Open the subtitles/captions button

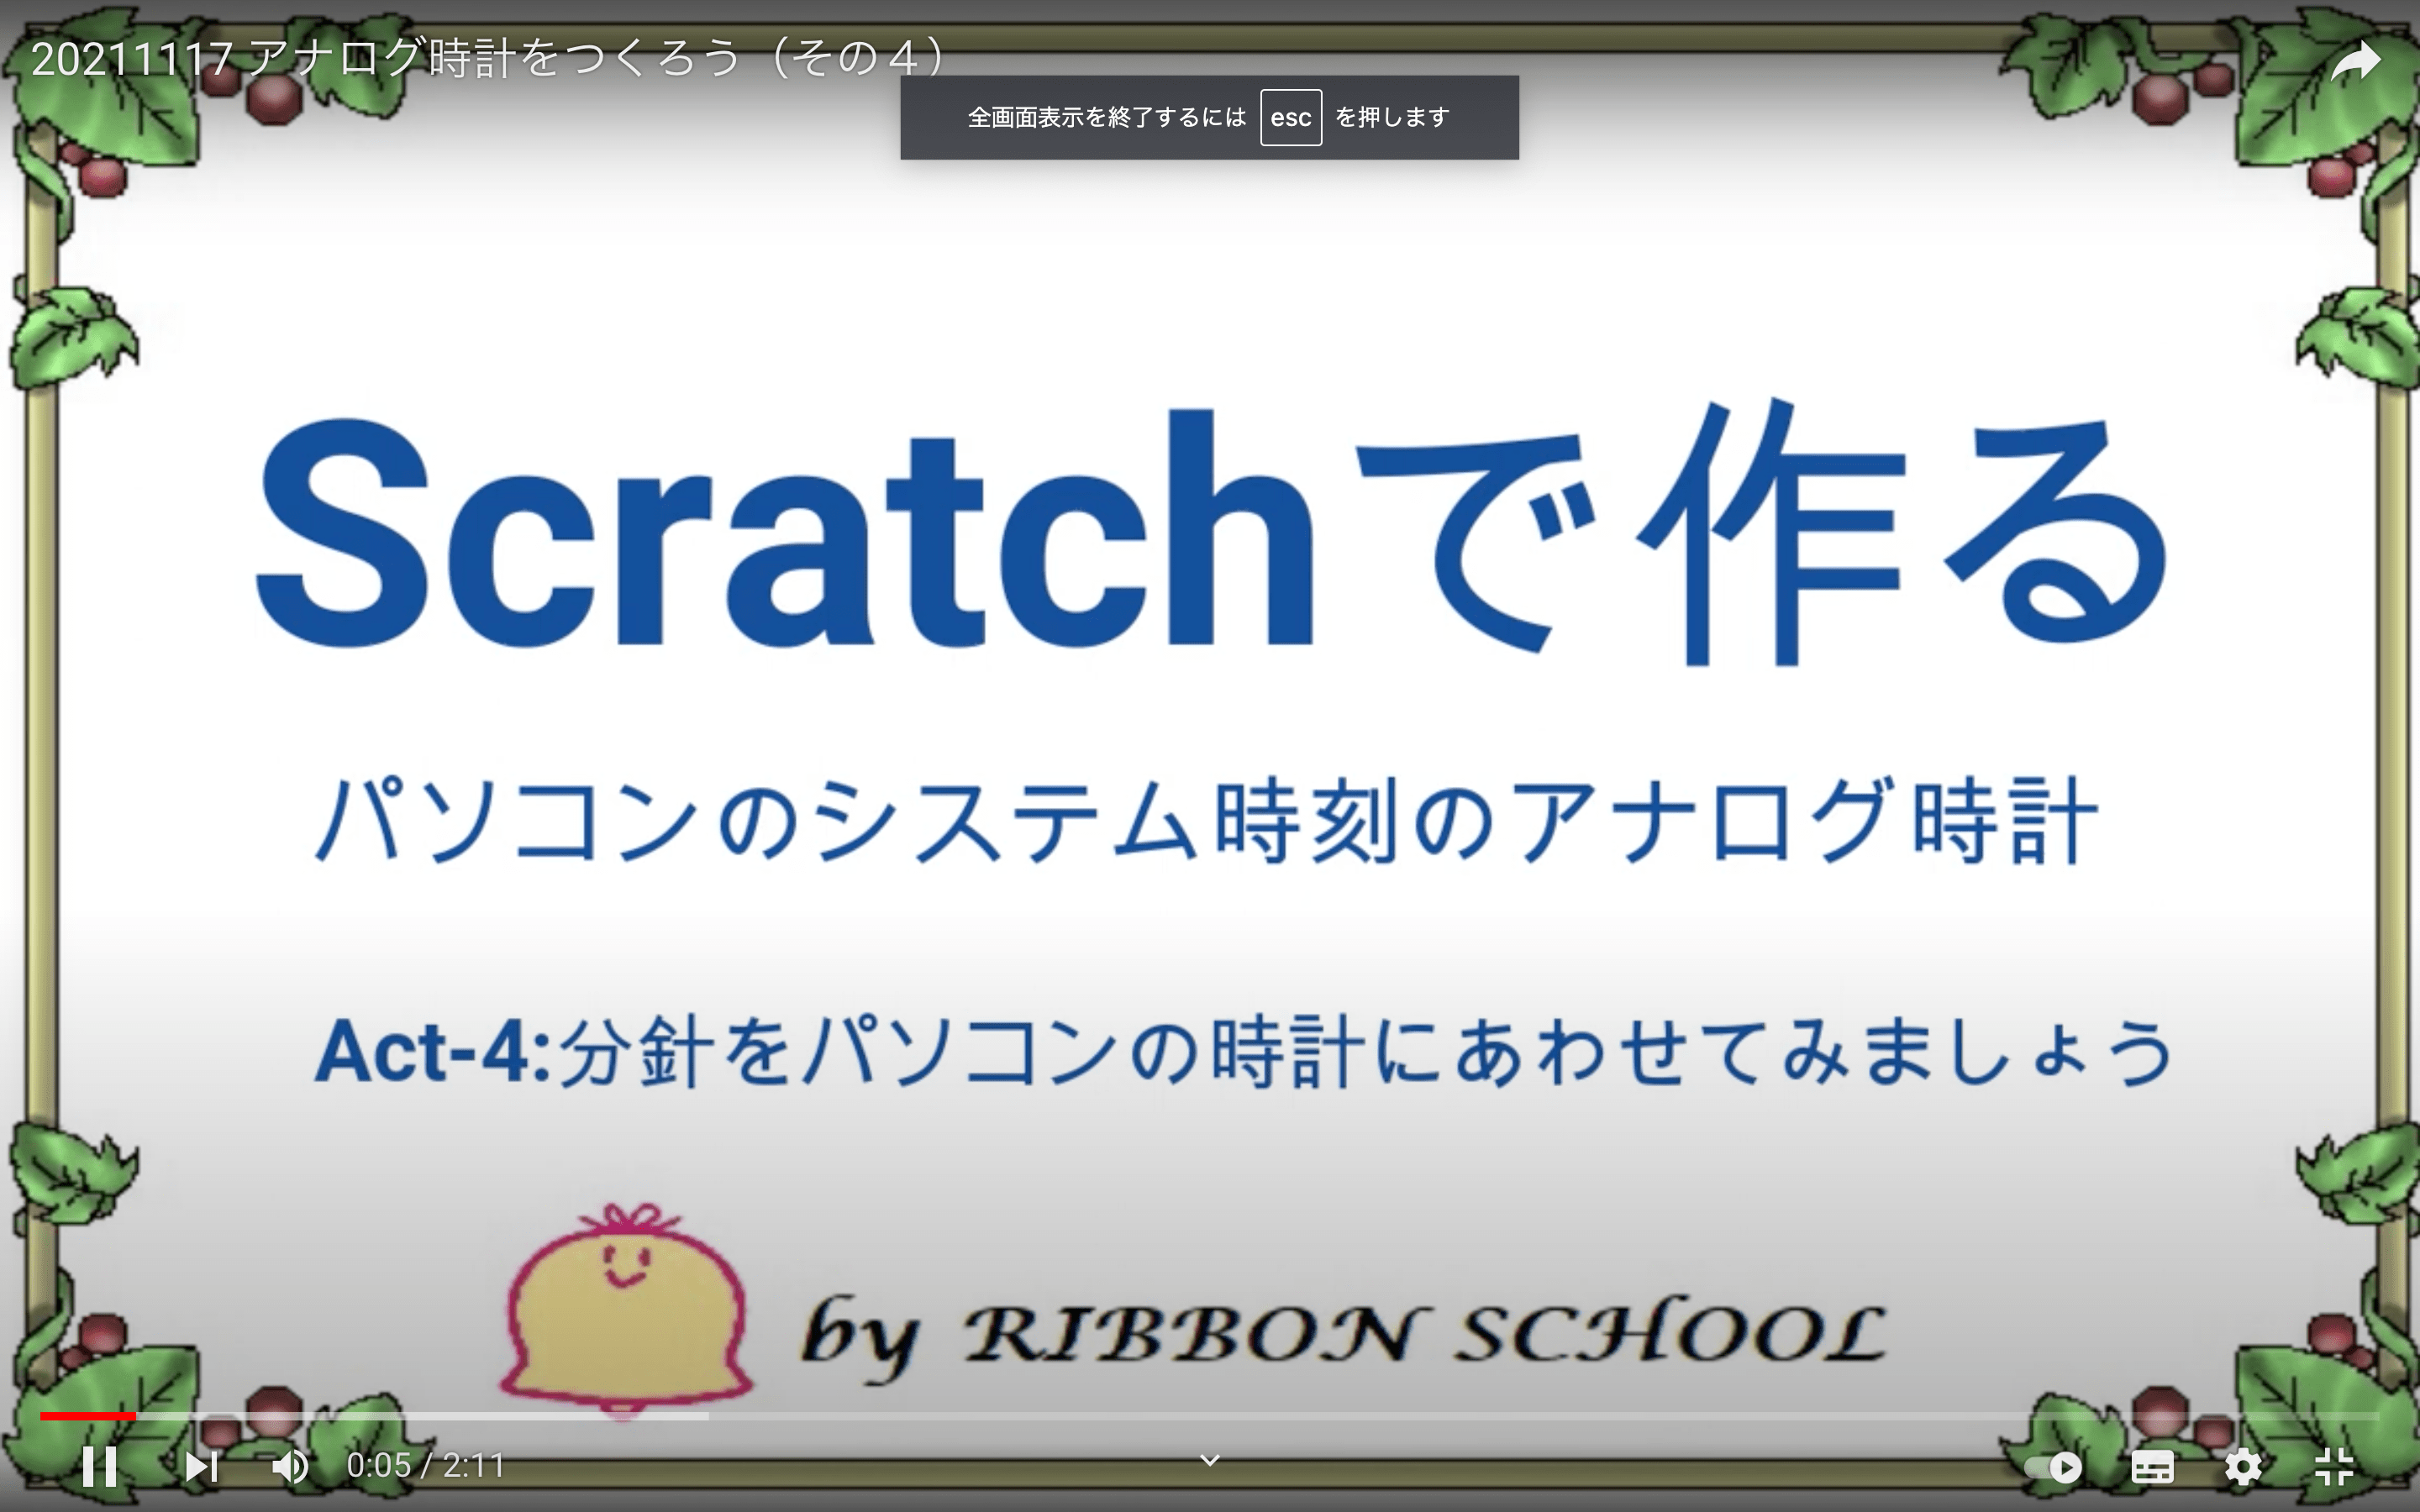point(2152,1467)
